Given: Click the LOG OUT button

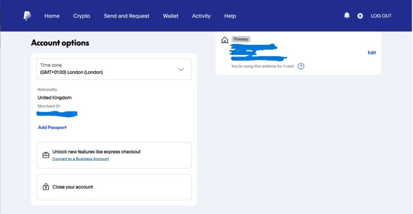Looking at the screenshot, I should coord(381,16).
